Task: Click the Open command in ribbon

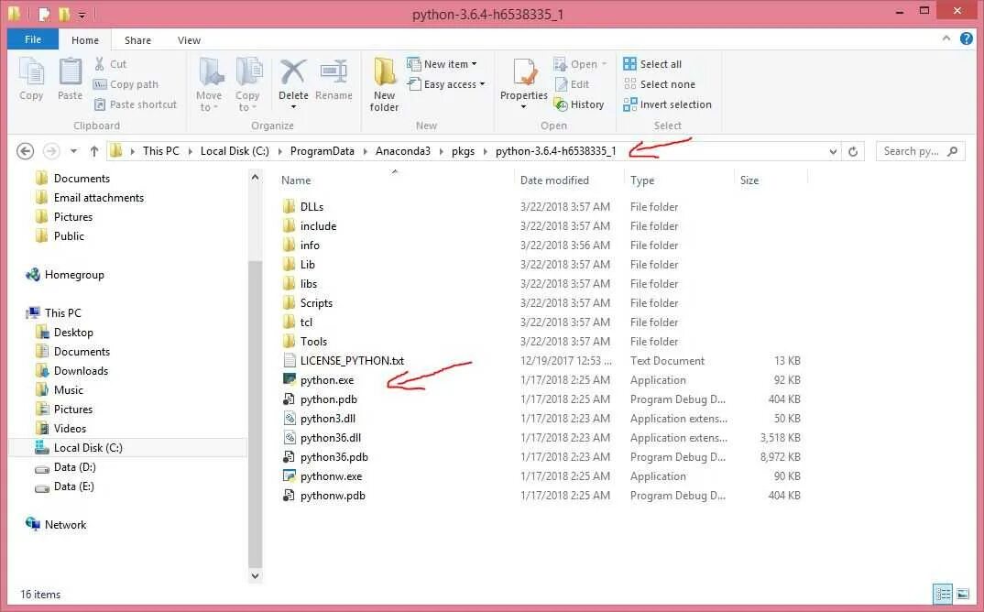Action: click(581, 64)
